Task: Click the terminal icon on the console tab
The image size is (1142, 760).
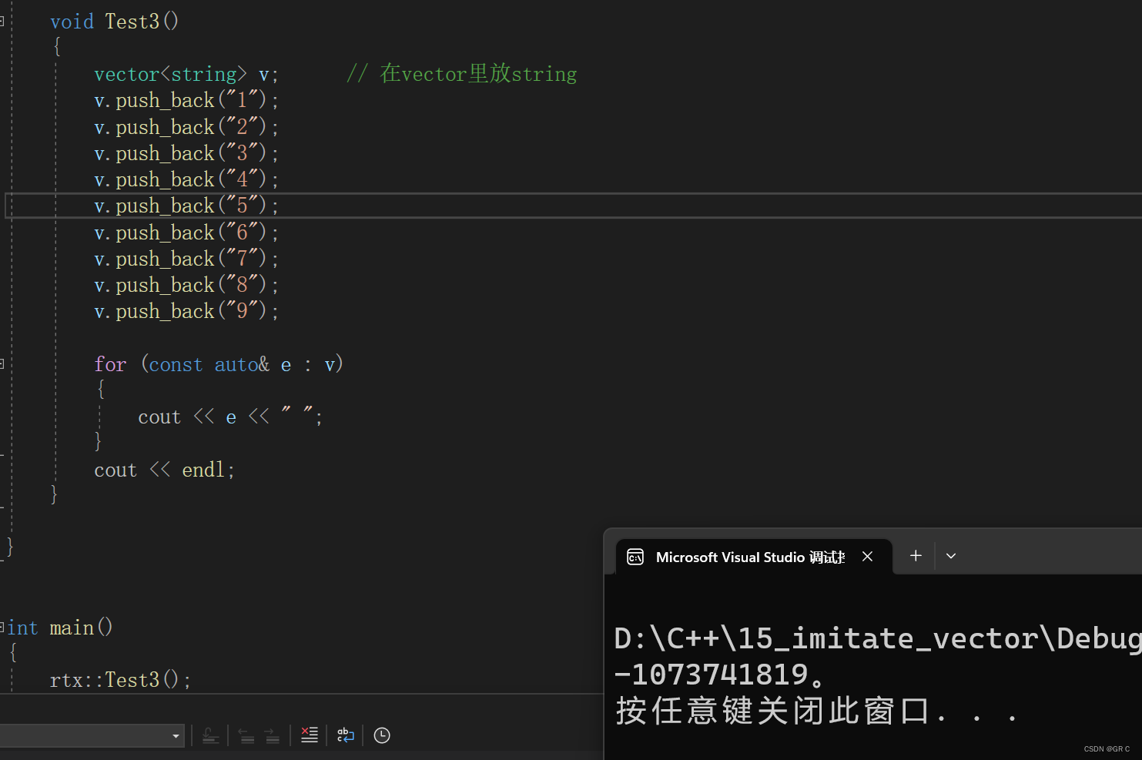Action: (635, 557)
